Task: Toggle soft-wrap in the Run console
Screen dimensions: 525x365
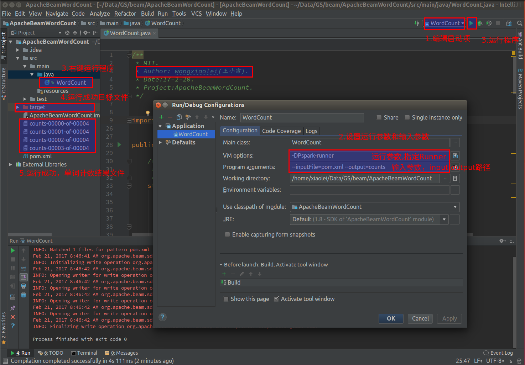Action: (24, 268)
